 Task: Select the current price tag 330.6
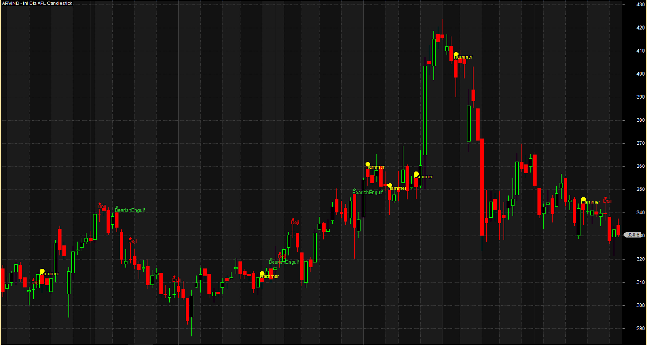[633, 235]
